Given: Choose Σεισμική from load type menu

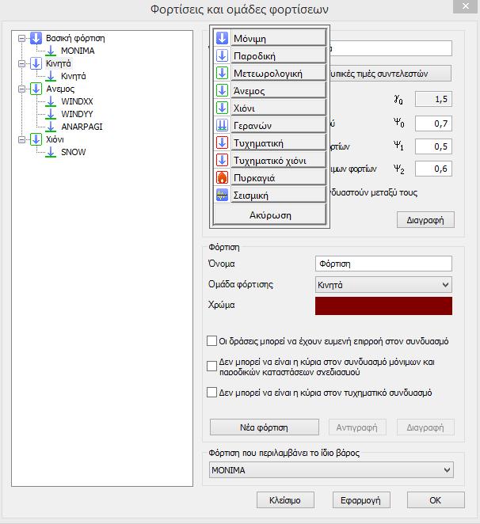Looking at the screenshot, I should click(279, 195).
